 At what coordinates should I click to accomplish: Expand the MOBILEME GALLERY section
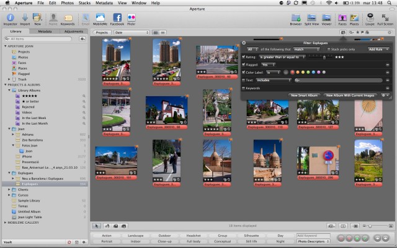(6, 223)
